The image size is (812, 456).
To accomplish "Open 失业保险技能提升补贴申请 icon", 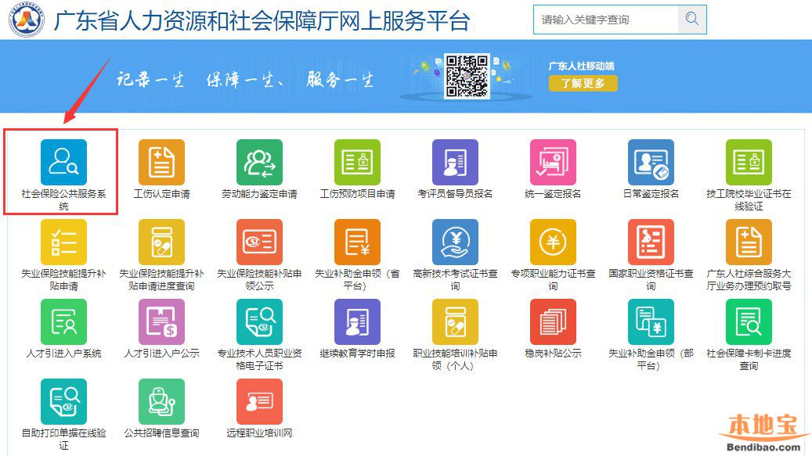I will click(63, 242).
